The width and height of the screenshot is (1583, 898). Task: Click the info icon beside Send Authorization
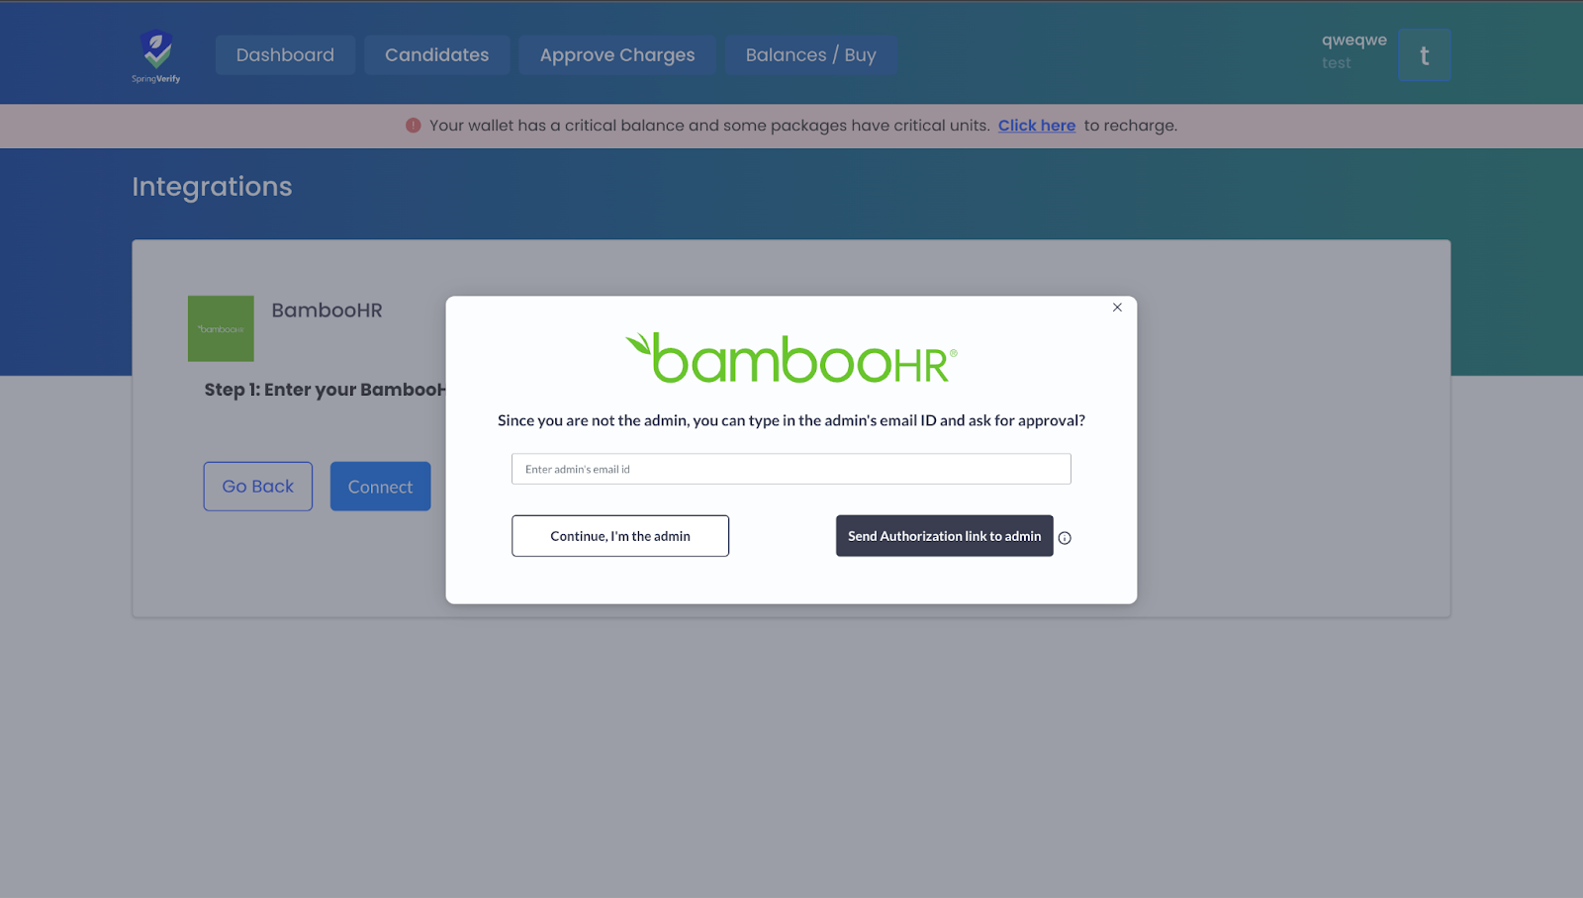1065,538
